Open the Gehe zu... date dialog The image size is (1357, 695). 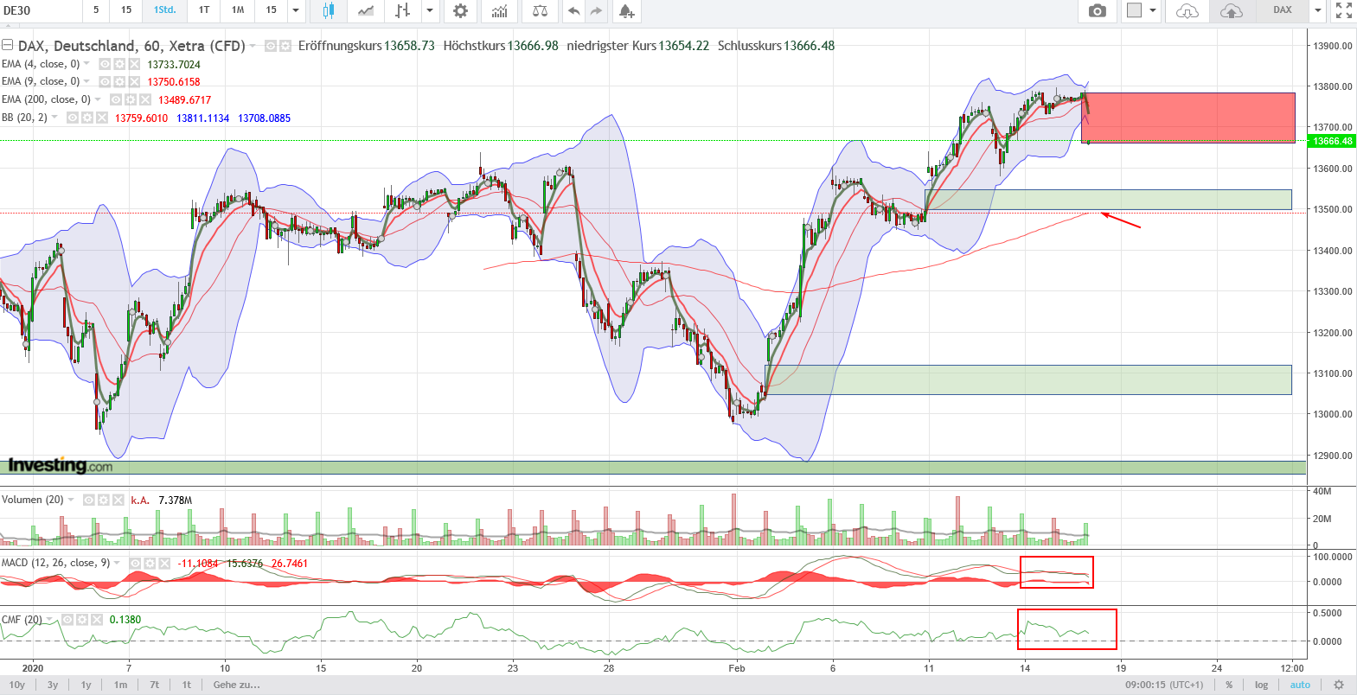point(236,685)
